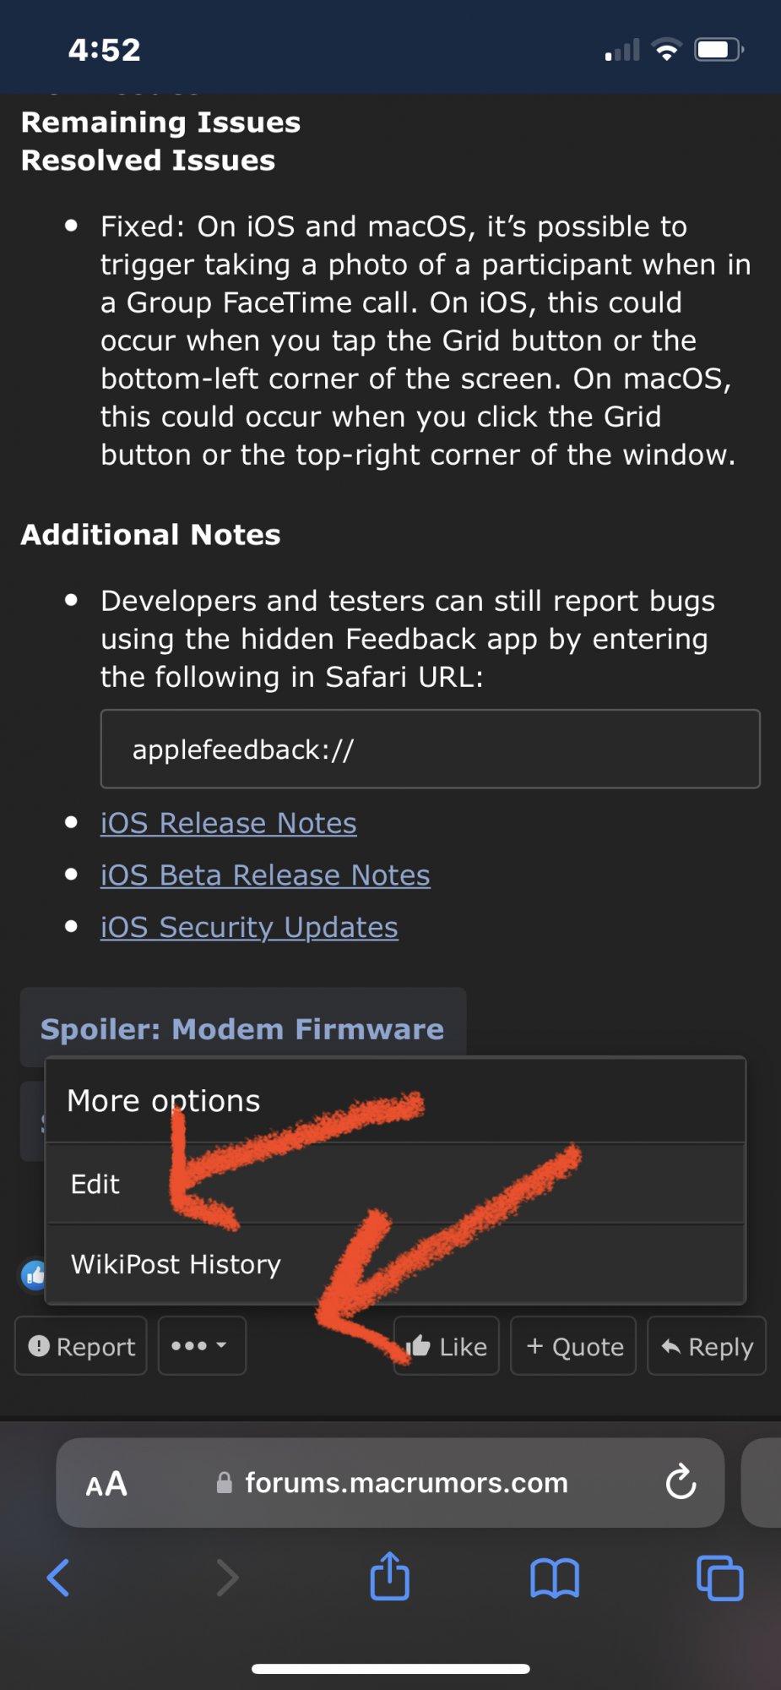Viewport: 781px width, 1690px height.
Task: Expand the Modem Firmware spoiler
Action: point(242,1028)
